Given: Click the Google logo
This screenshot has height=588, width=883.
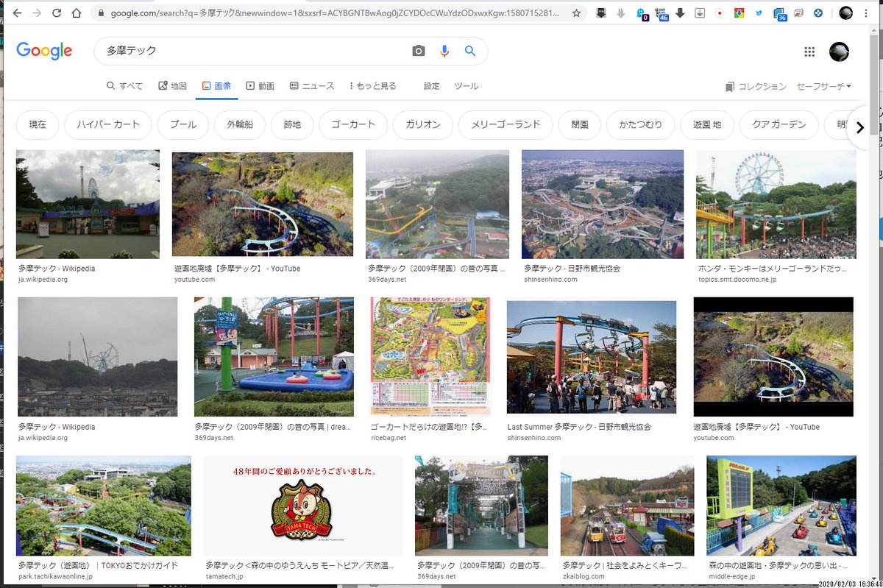Looking at the screenshot, I should [x=44, y=51].
